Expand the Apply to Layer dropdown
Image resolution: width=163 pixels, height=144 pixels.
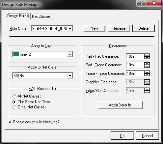(x=70, y=54)
